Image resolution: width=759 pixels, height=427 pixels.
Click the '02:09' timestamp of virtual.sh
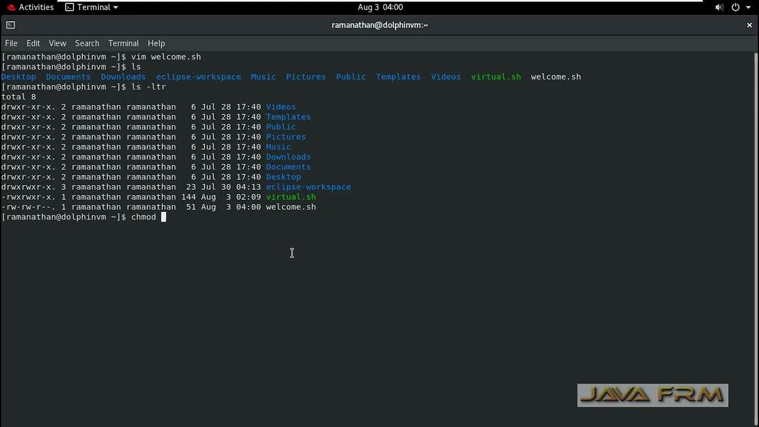(x=248, y=197)
